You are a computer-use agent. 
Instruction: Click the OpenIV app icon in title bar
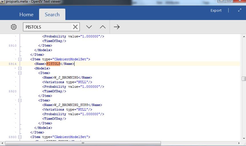coord(3,2)
